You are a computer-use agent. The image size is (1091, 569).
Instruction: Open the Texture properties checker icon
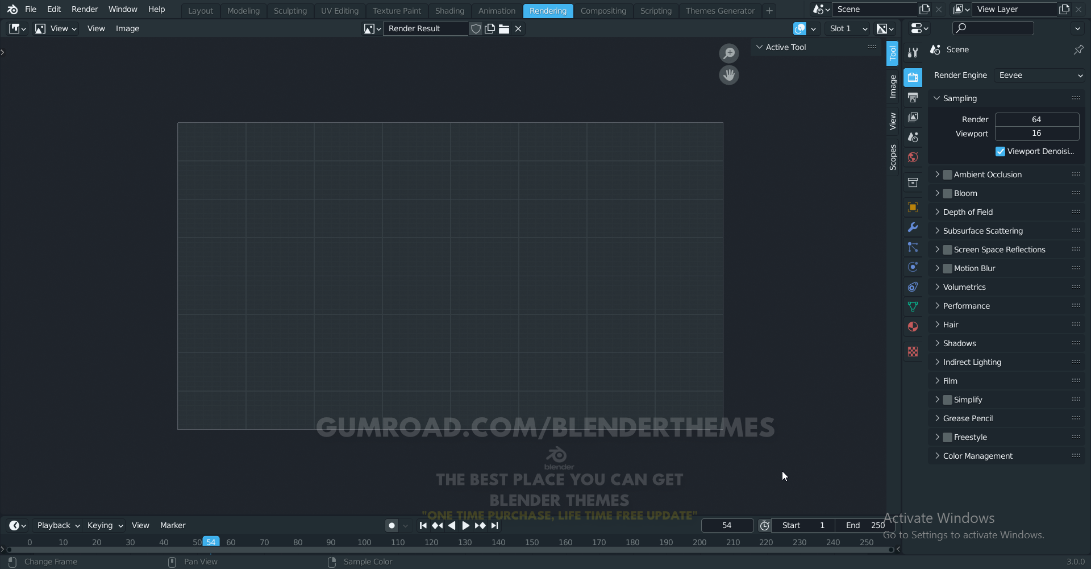(913, 352)
